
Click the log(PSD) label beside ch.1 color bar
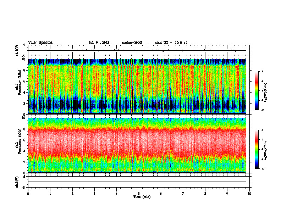coord(266,93)
